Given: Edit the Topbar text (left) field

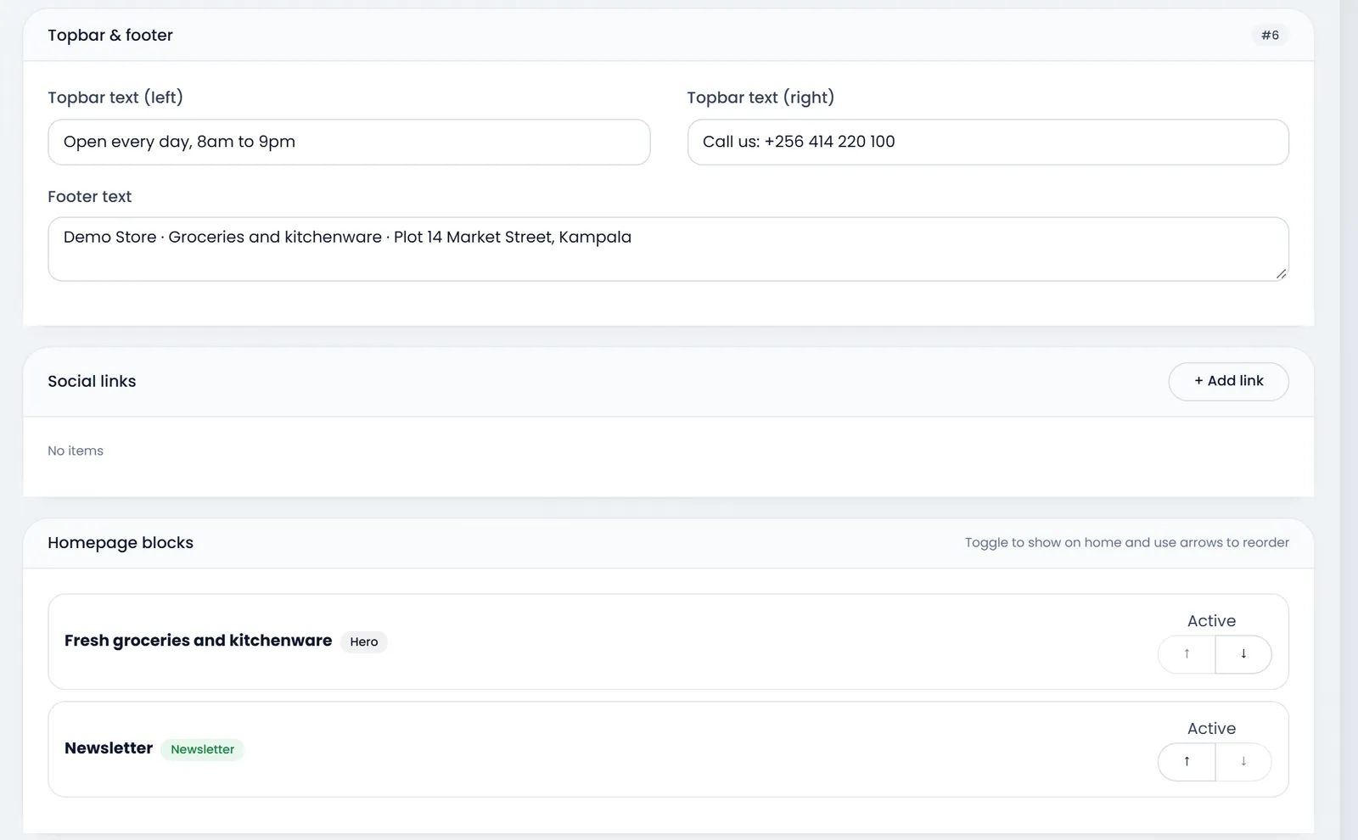Looking at the screenshot, I should click(349, 142).
